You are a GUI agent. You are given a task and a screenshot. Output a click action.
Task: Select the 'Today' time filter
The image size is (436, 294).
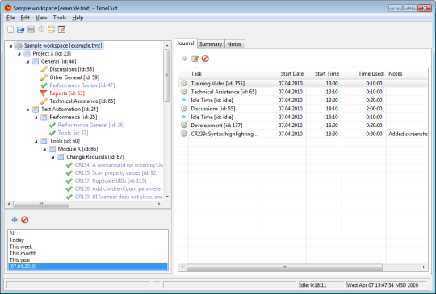coord(87,240)
